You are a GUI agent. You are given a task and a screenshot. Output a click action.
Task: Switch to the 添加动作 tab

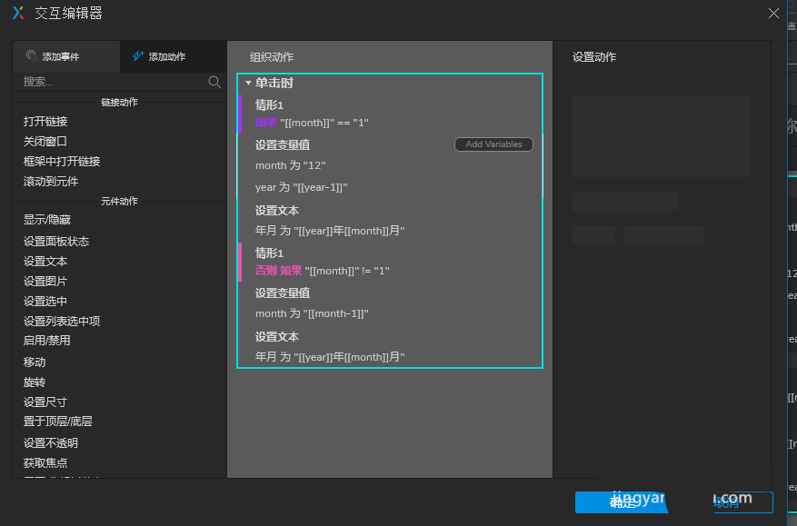[166, 56]
